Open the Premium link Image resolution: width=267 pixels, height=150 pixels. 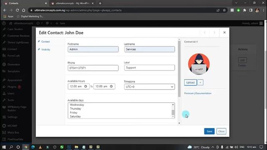point(189,93)
